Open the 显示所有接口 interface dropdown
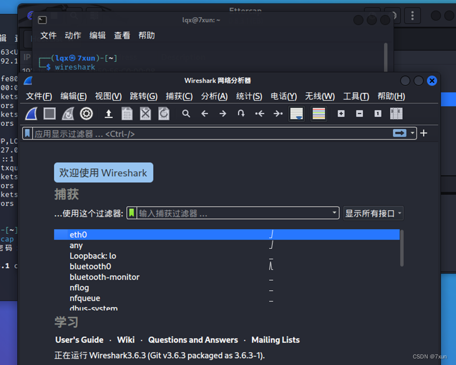The width and height of the screenshot is (456, 365). pyautogui.click(x=373, y=213)
